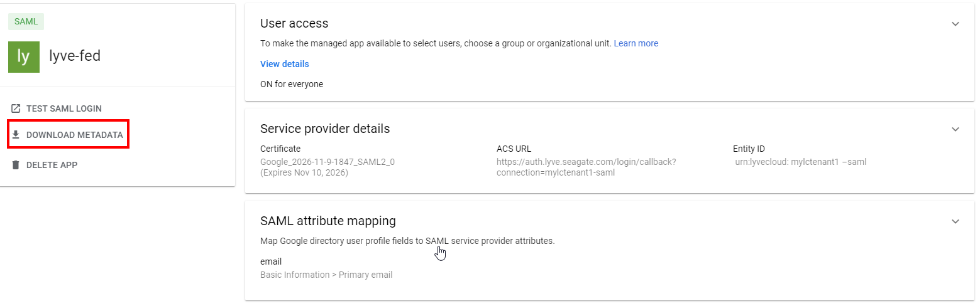Click the Google certificate name text
The width and height of the screenshot is (980, 306).
pos(327,162)
